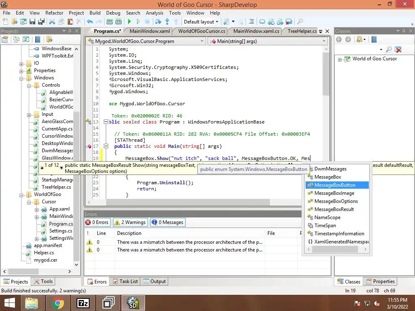Screen dimensions: 415x311
Task: Click the New File toolbar icon
Action: click(x=6, y=22)
